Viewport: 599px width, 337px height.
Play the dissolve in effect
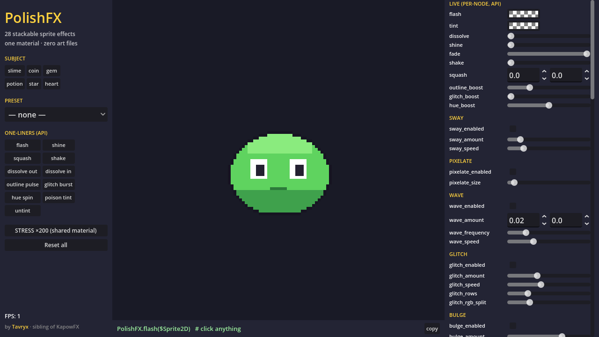[x=58, y=171]
